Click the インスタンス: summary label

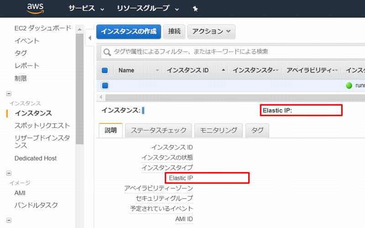click(121, 110)
